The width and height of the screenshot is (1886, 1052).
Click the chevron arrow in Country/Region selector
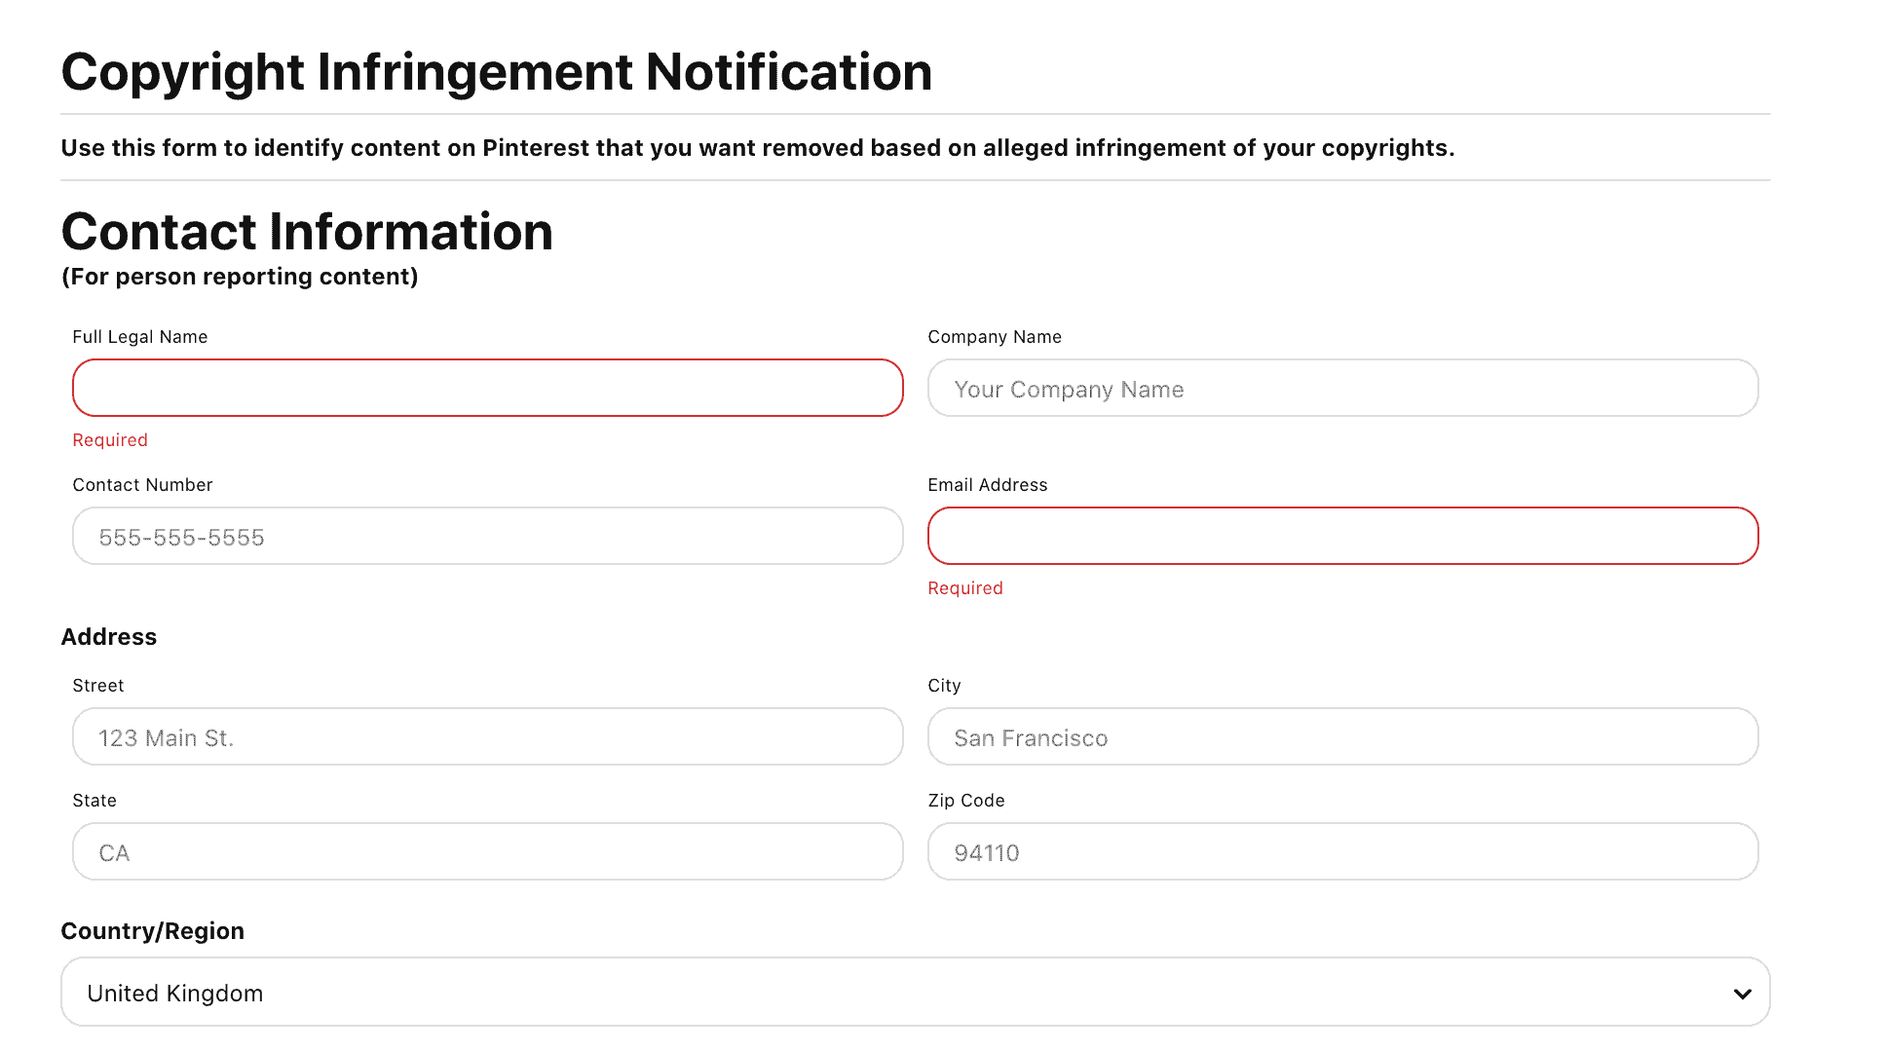pos(1743,994)
